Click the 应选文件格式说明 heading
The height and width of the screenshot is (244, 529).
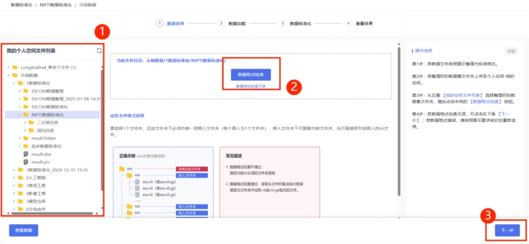click(127, 116)
